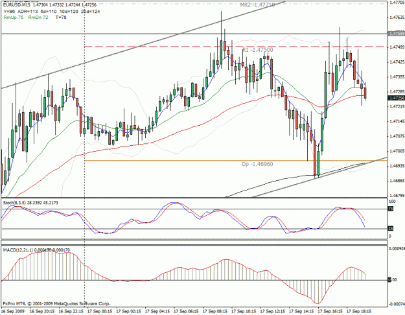The image size is (405, 315).
Task: Click the Stochastic 100 scale value
Action: 392,202
